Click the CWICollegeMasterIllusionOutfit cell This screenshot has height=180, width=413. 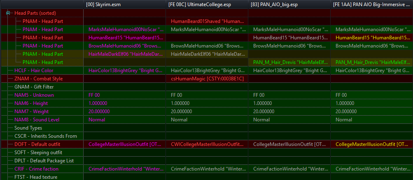click(x=207, y=144)
